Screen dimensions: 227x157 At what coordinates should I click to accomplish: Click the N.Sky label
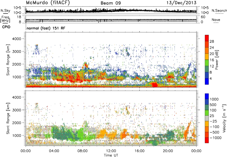(x=5, y=10)
